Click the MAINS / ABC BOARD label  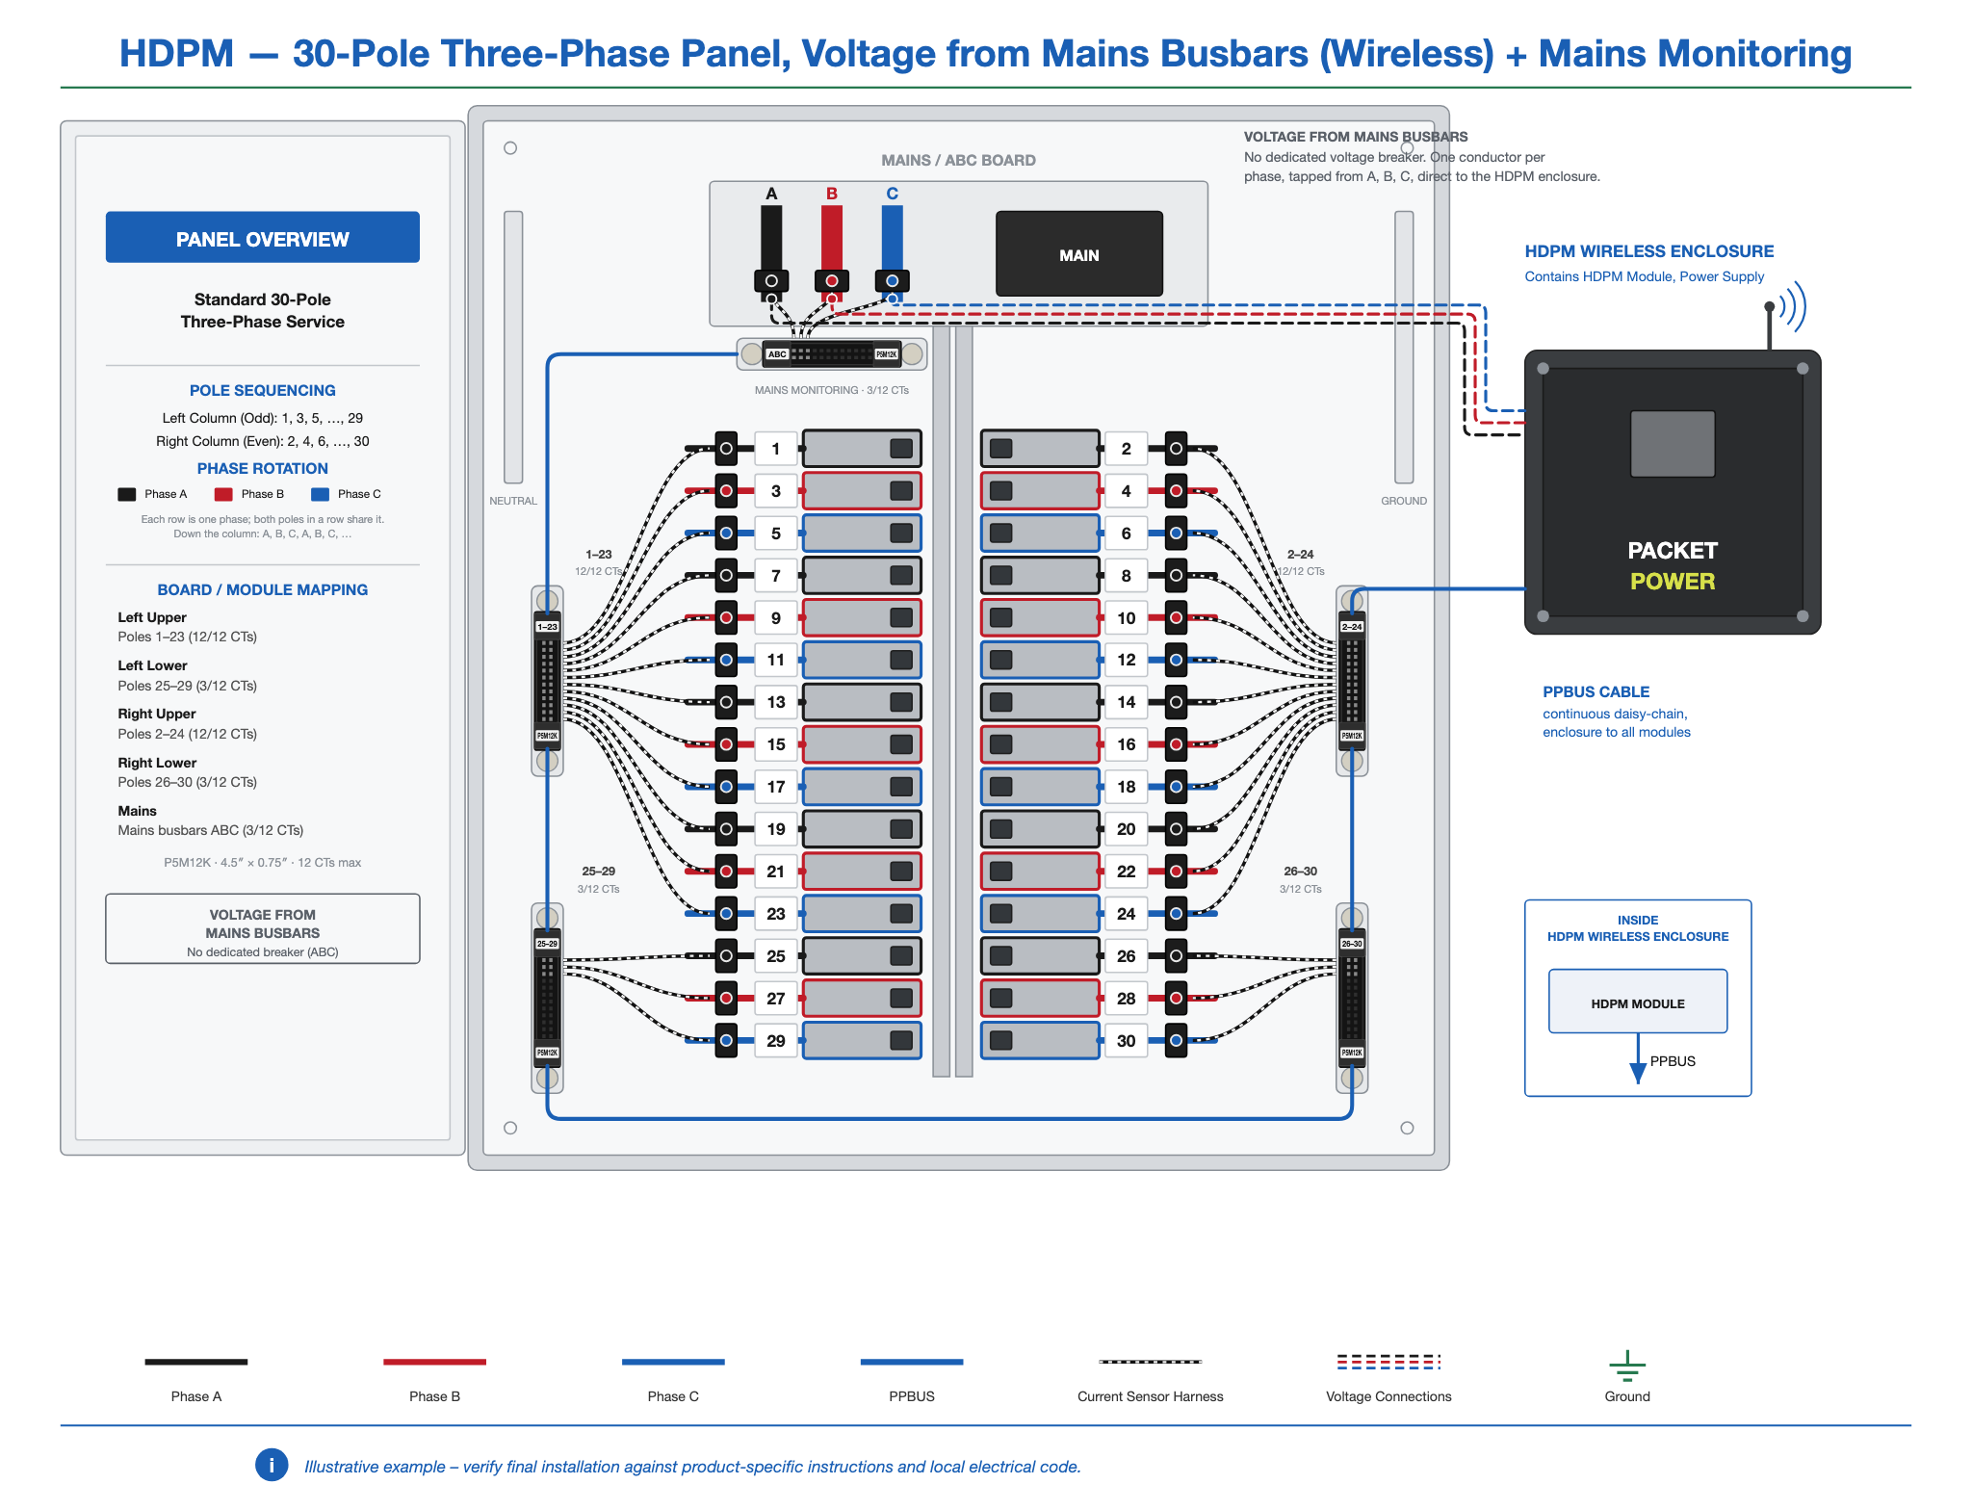958,160
